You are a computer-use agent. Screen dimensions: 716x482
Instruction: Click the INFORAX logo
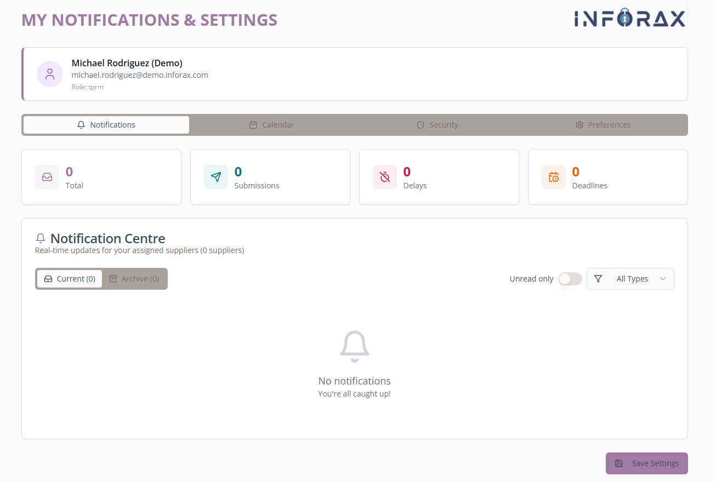629,18
